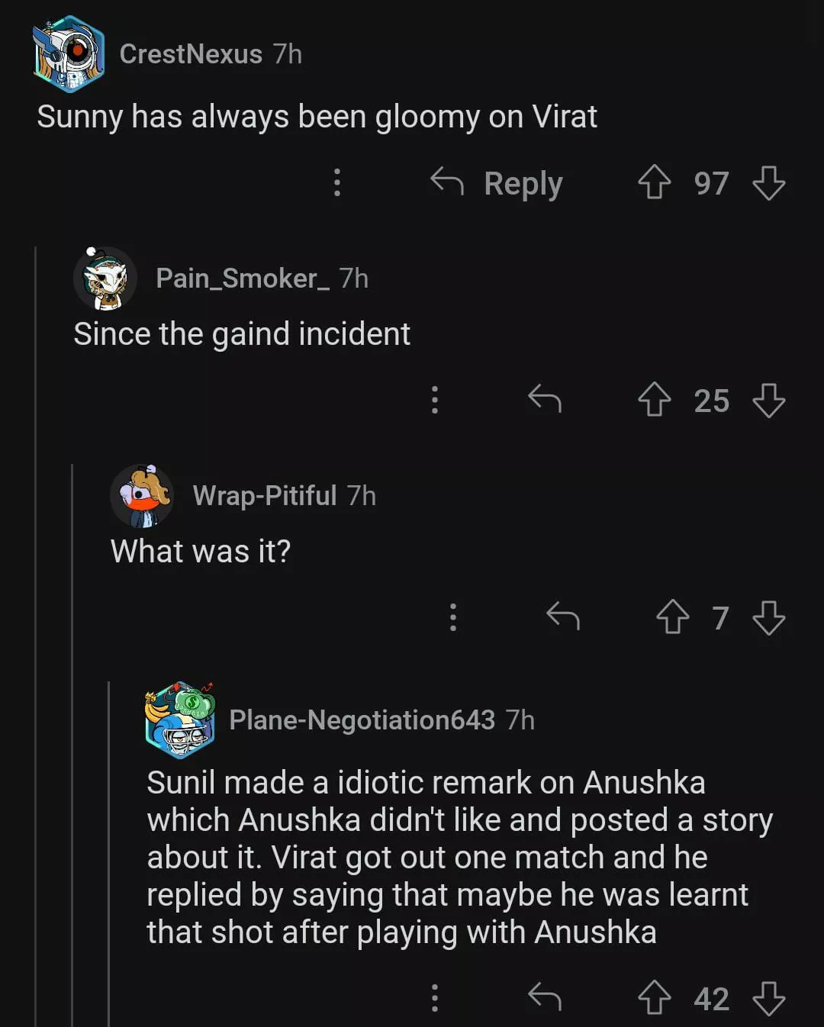The height and width of the screenshot is (1027, 824).
Task: Downvote Plane-Negotiation643's comment
Action: click(768, 997)
